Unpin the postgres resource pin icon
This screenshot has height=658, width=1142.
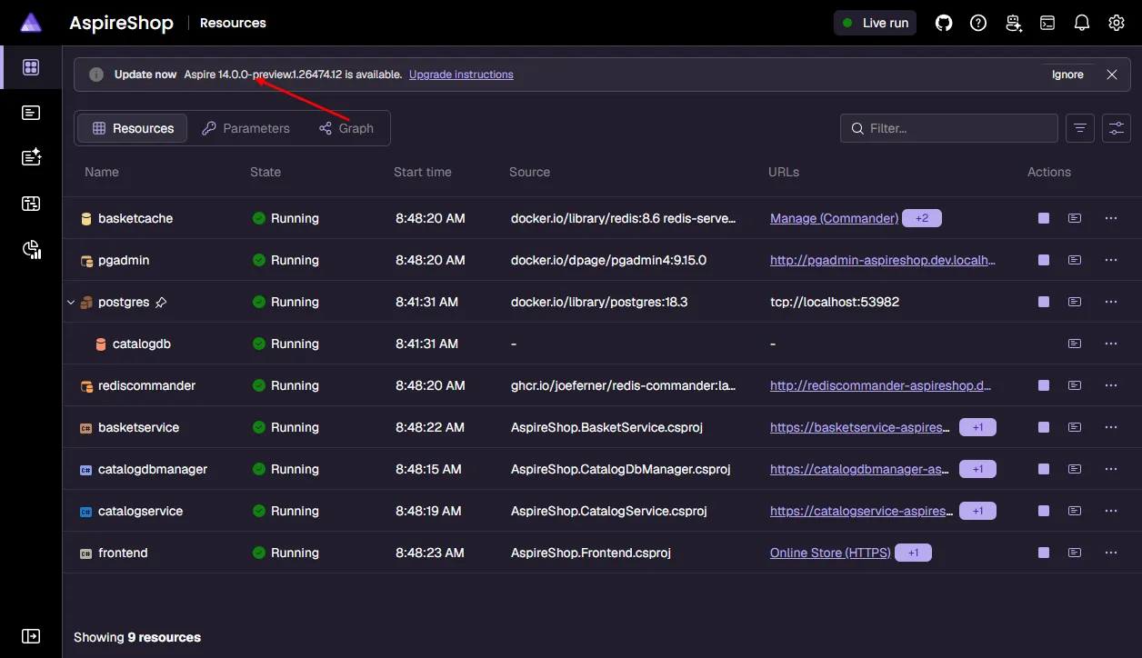pyautogui.click(x=161, y=302)
